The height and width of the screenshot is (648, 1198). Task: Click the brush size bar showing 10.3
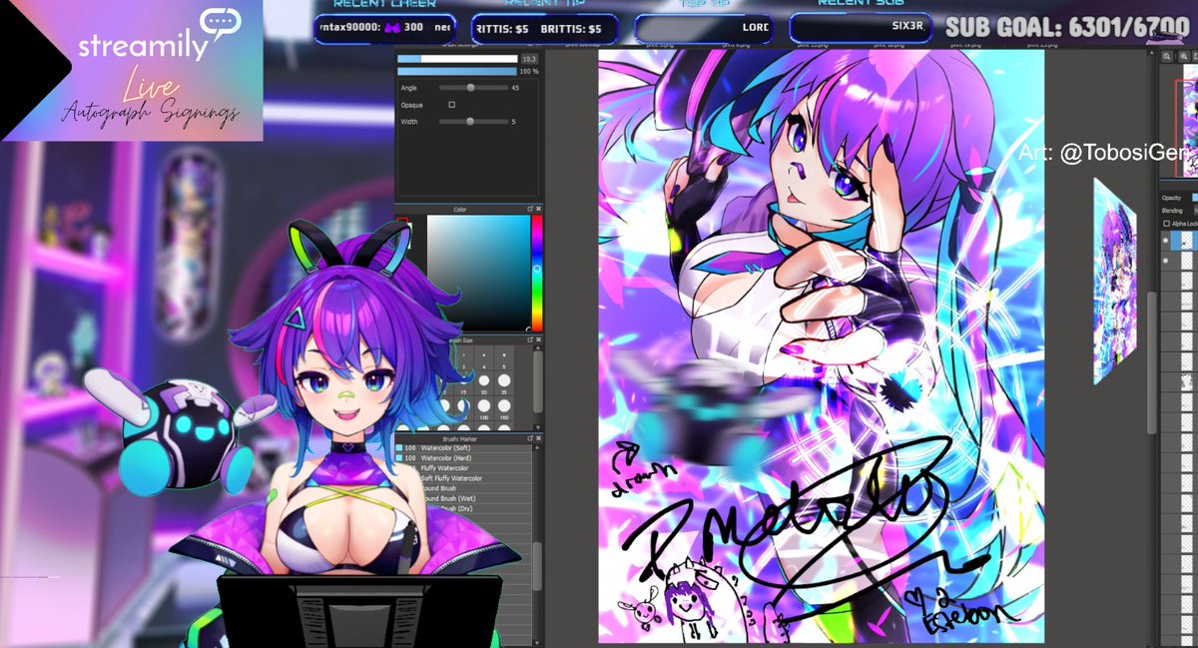(x=457, y=59)
